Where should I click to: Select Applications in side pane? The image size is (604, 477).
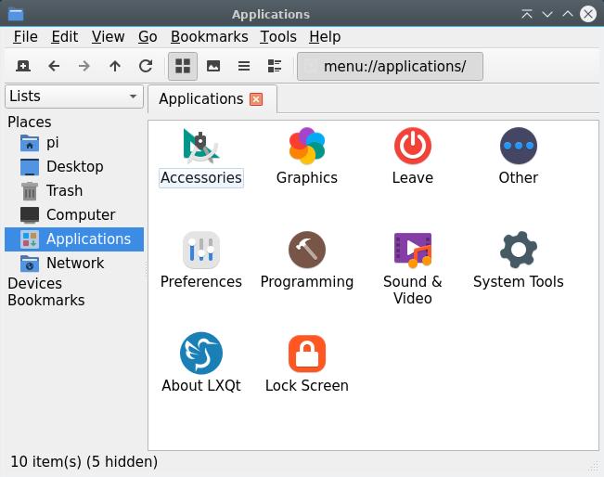(74, 239)
